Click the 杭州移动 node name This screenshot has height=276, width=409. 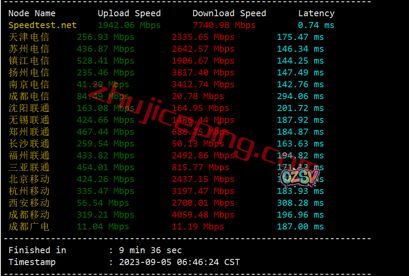29,191
